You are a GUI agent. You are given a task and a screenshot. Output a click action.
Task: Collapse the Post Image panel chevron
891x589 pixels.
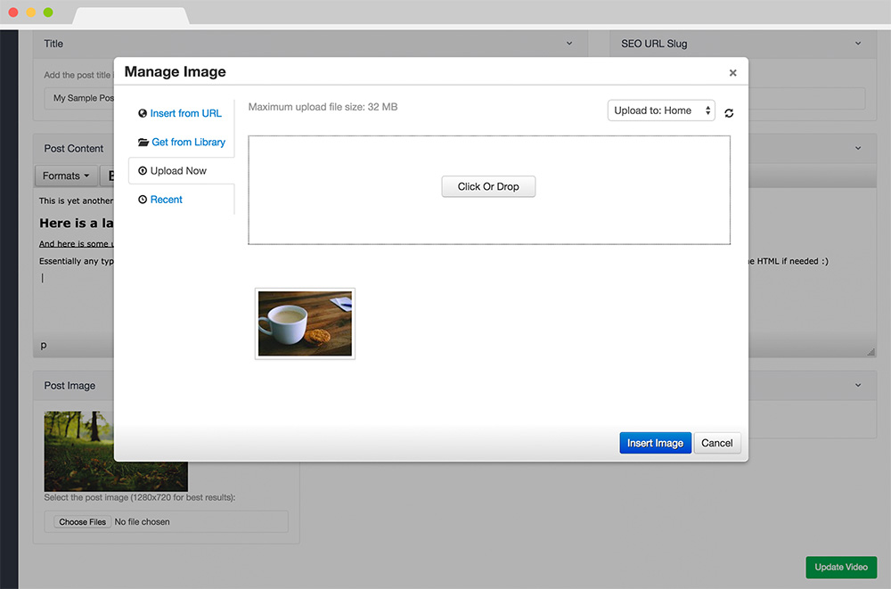click(x=858, y=386)
